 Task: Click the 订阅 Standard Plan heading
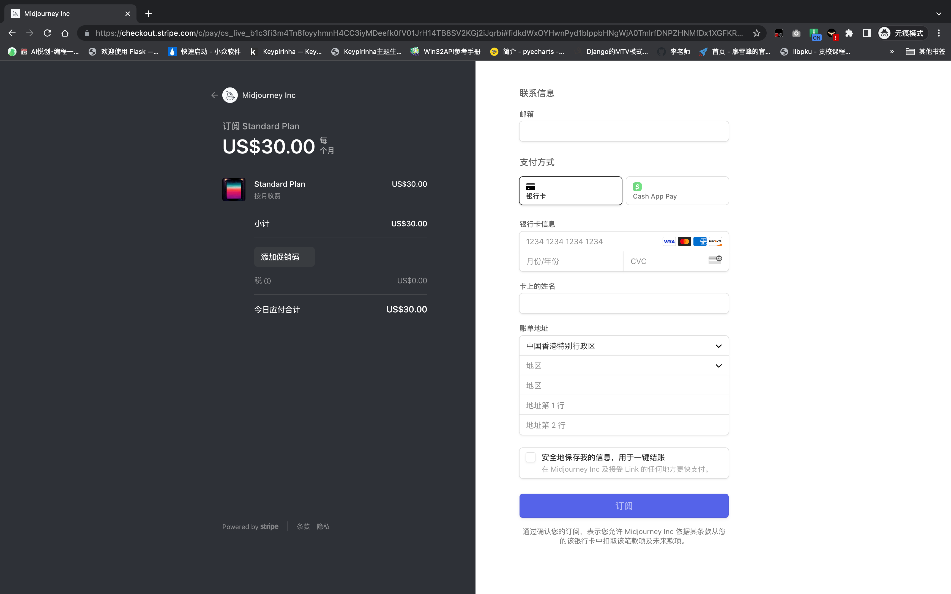[261, 126]
